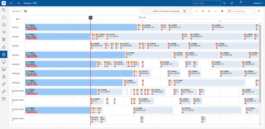Open the sidebar document icon

(x=4, y=77)
